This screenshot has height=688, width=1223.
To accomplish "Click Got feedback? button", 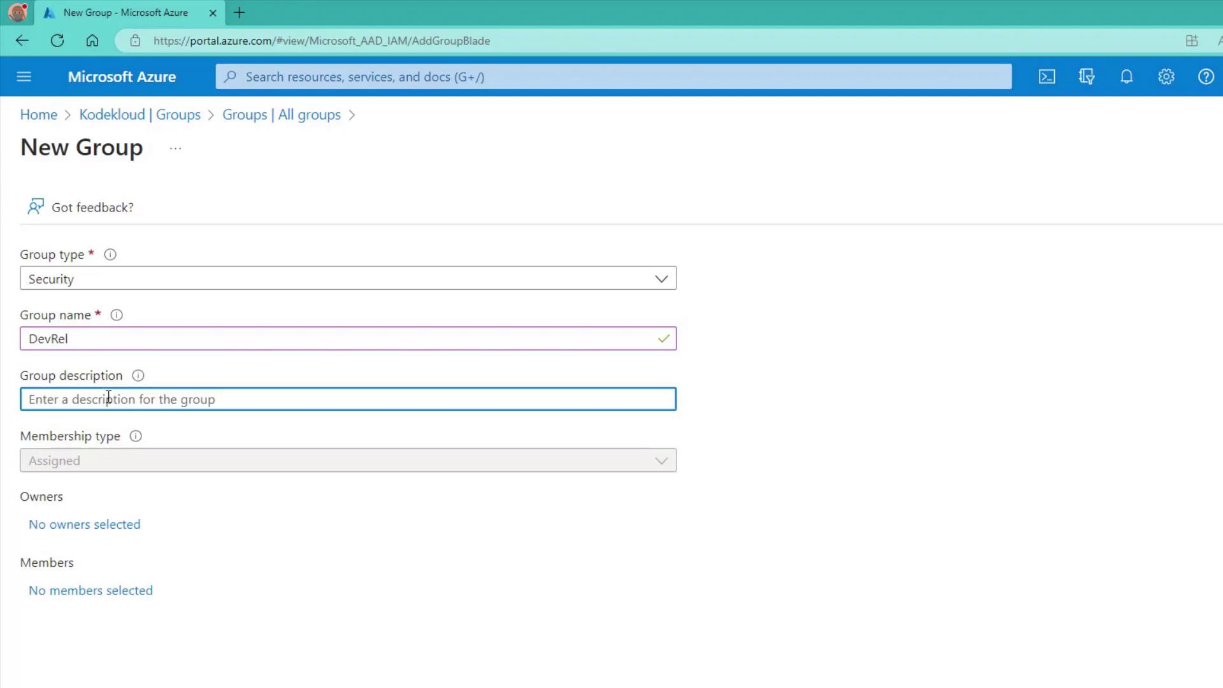I will (x=80, y=207).
